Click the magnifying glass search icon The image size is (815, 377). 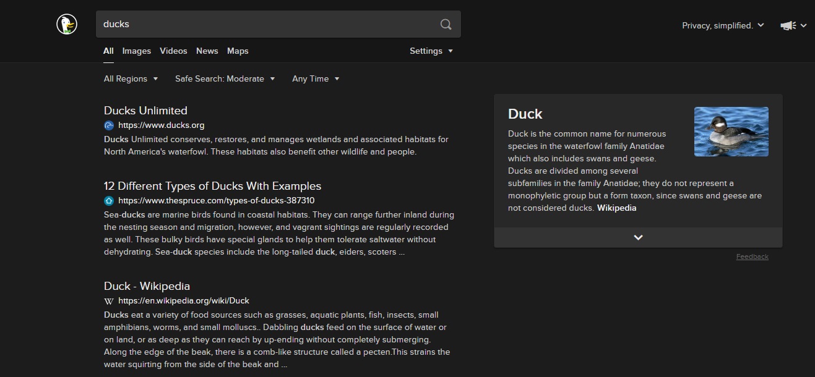pos(446,24)
